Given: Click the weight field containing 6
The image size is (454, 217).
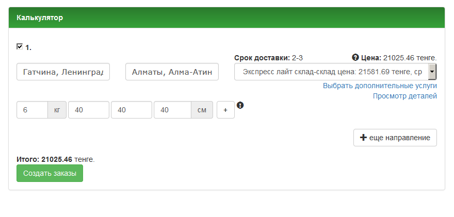Looking at the screenshot, I should (32, 110).
